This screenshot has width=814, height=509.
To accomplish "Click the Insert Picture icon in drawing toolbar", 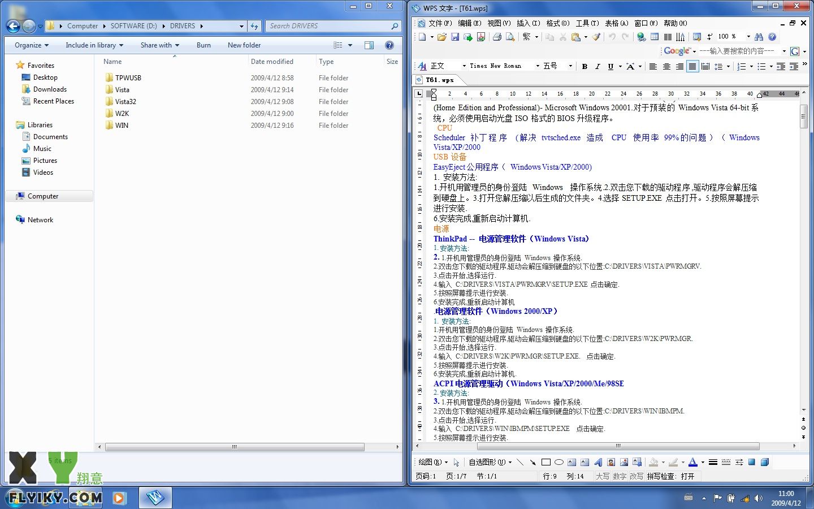I will tap(624, 462).
